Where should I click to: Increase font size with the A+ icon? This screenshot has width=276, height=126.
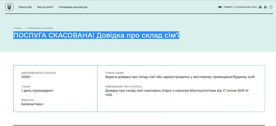pyautogui.click(x=260, y=7)
